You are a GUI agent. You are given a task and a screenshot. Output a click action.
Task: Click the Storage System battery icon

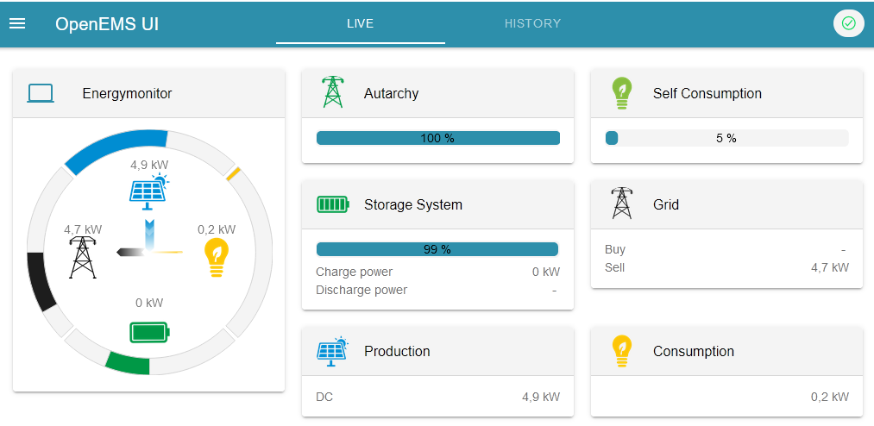(333, 204)
